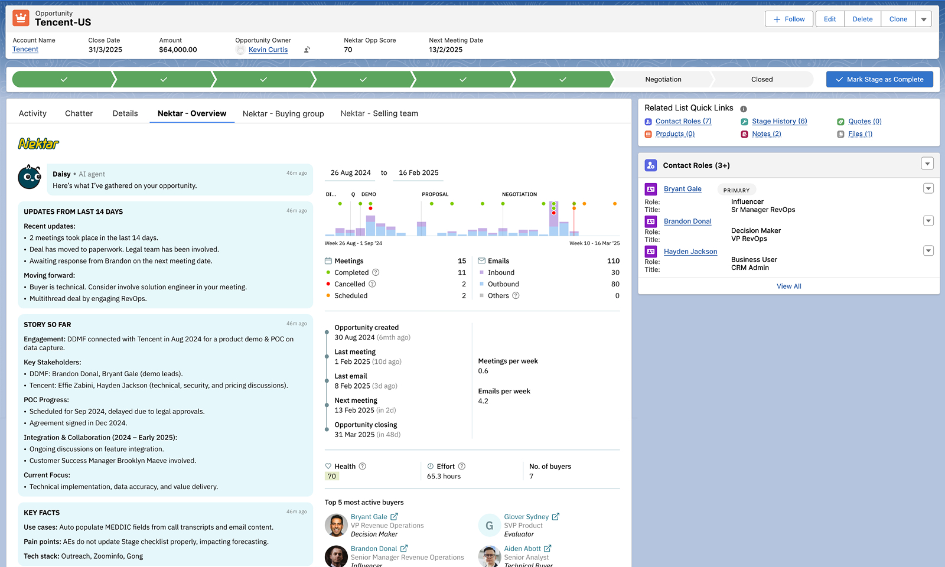The width and height of the screenshot is (945, 567).
Task: Clone the Tencent-US opportunity
Action: (x=898, y=19)
